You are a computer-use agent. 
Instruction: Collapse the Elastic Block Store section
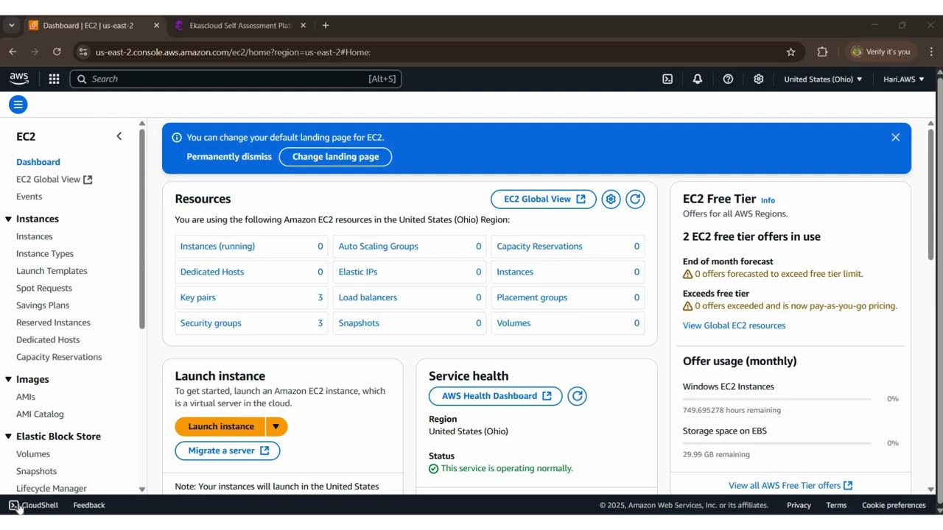click(9, 437)
